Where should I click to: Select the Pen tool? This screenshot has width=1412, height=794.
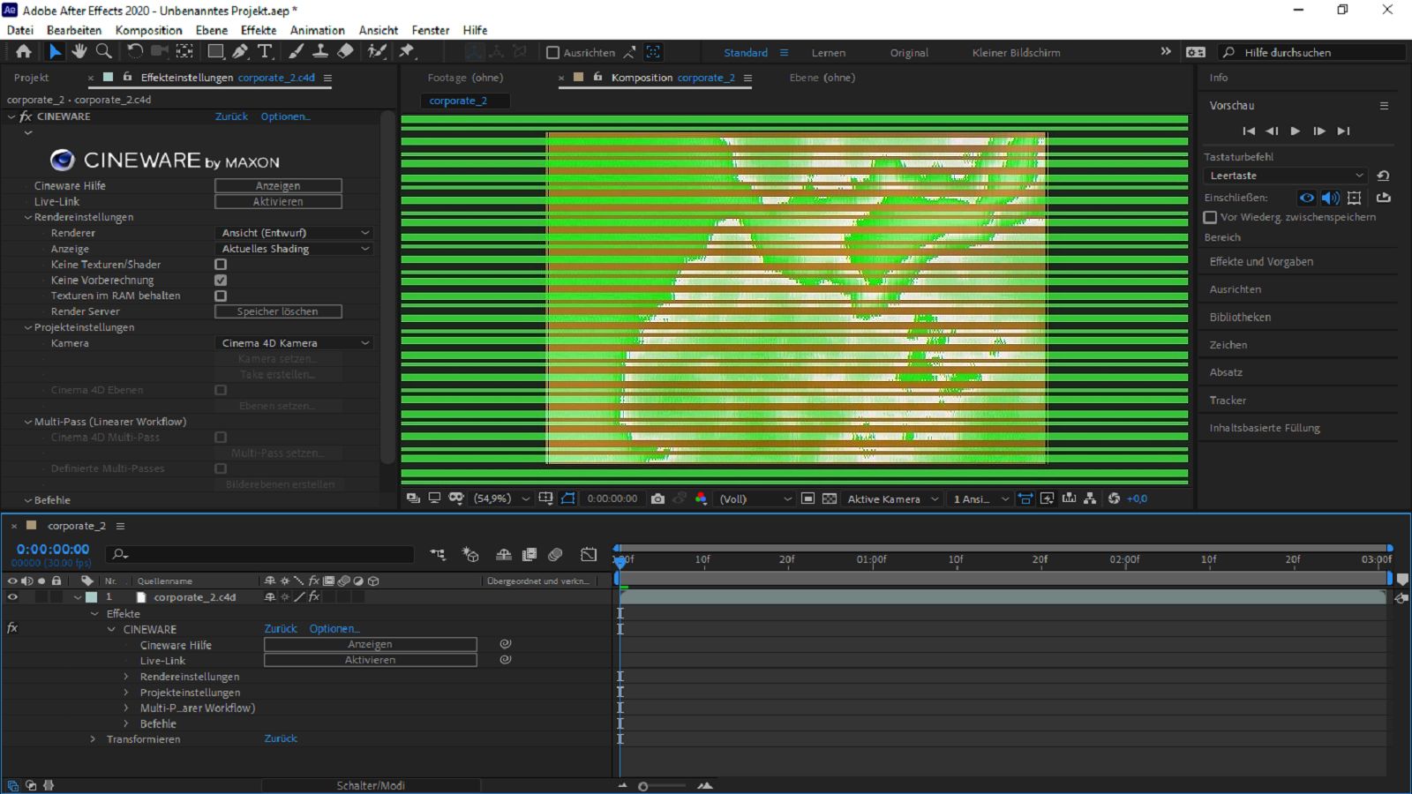pos(240,52)
